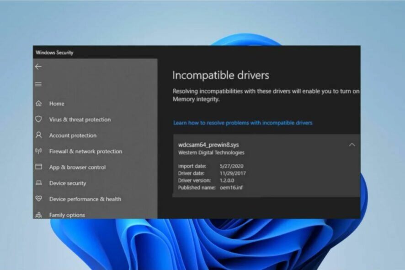Screen dimensions: 405x270
Task: Open Account protection section
Action: [x=73, y=135]
